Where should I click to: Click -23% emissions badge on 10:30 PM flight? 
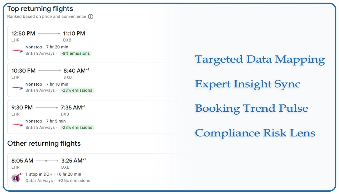tap(77, 90)
